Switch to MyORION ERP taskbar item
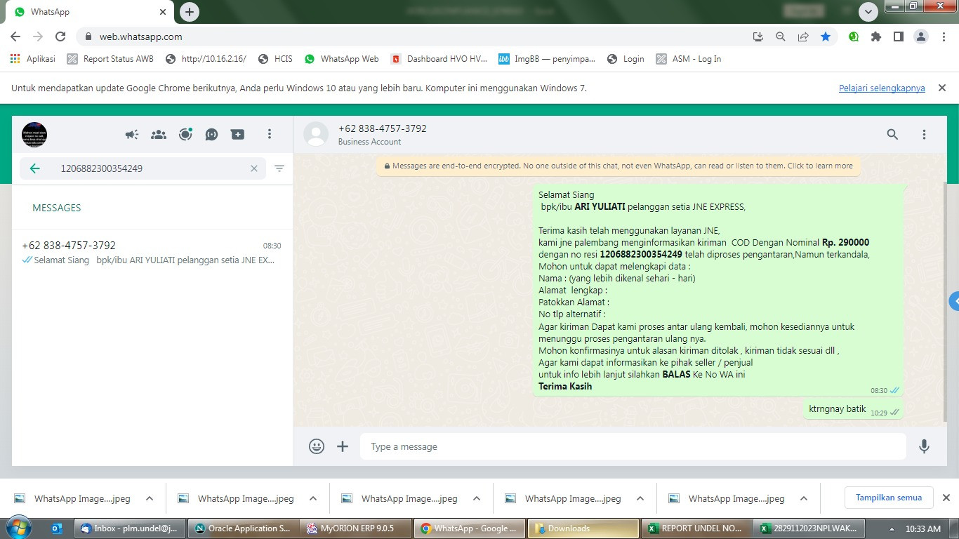This screenshot has height=539, width=959. (357, 528)
